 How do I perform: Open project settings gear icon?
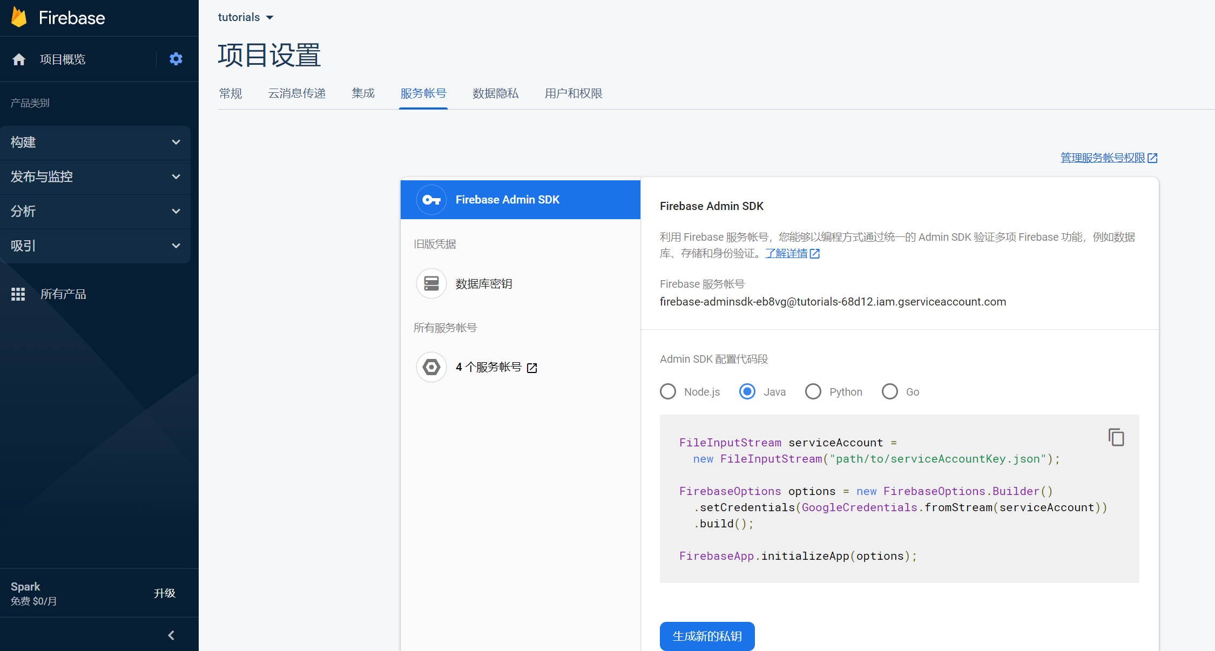pyautogui.click(x=176, y=59)
